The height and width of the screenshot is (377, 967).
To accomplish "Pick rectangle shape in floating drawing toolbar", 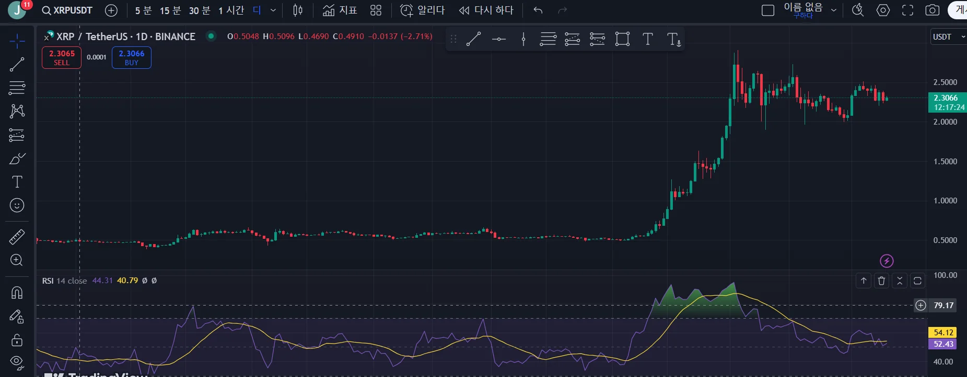I will (x=622, y=39).
